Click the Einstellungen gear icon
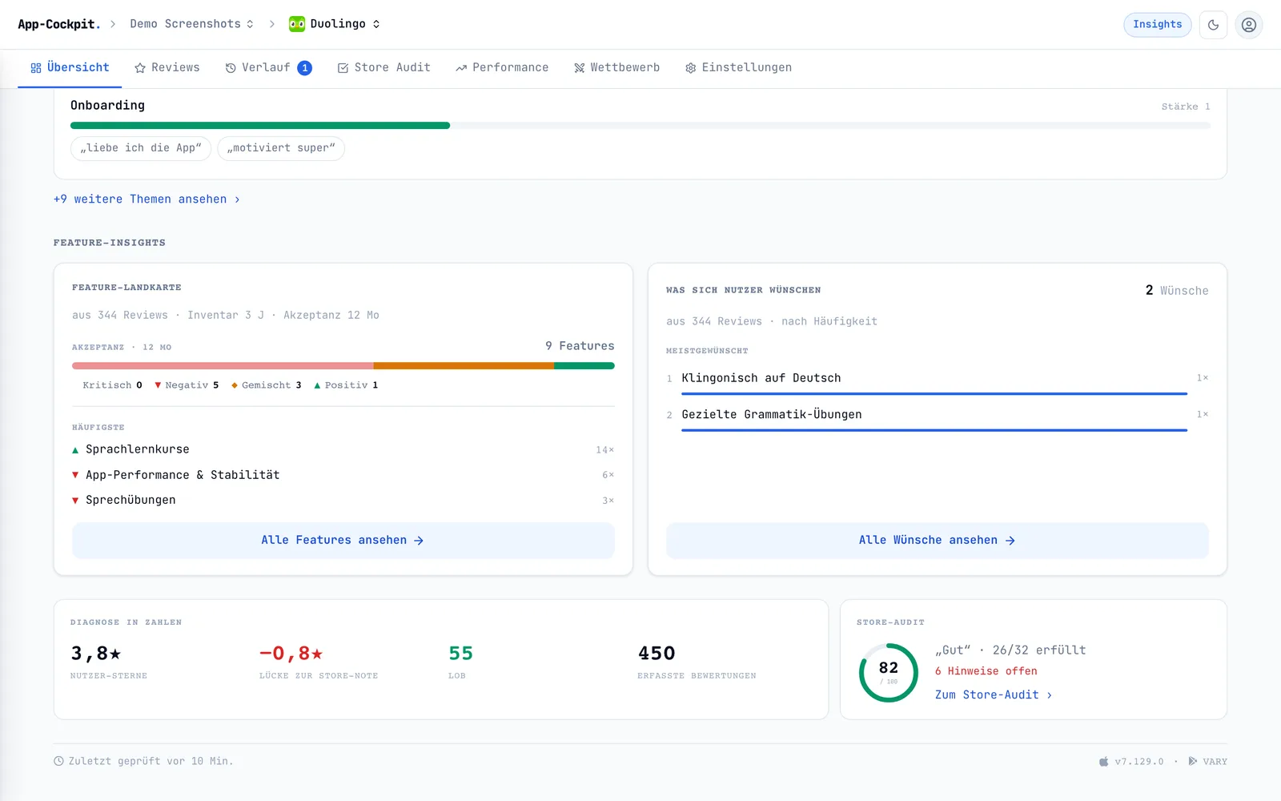This screenshot has width=1281, height=801. pyautogui.click(x=690, y=68)
